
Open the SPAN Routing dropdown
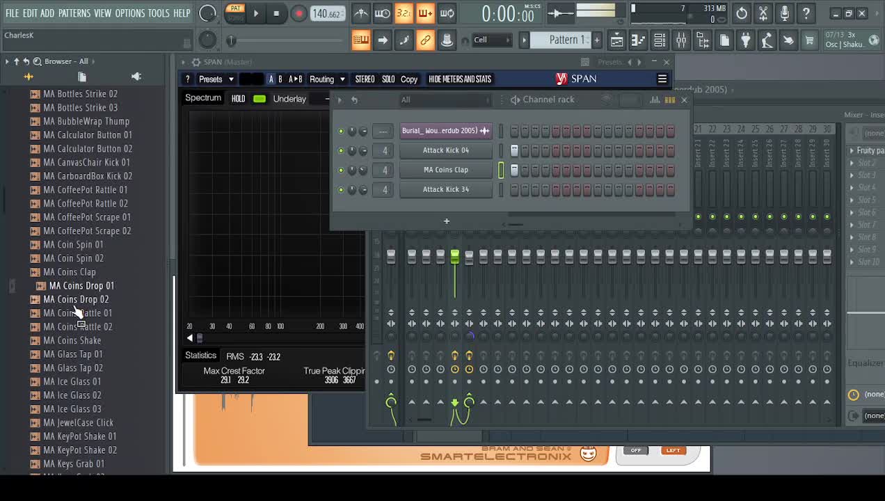click(327, 79)
